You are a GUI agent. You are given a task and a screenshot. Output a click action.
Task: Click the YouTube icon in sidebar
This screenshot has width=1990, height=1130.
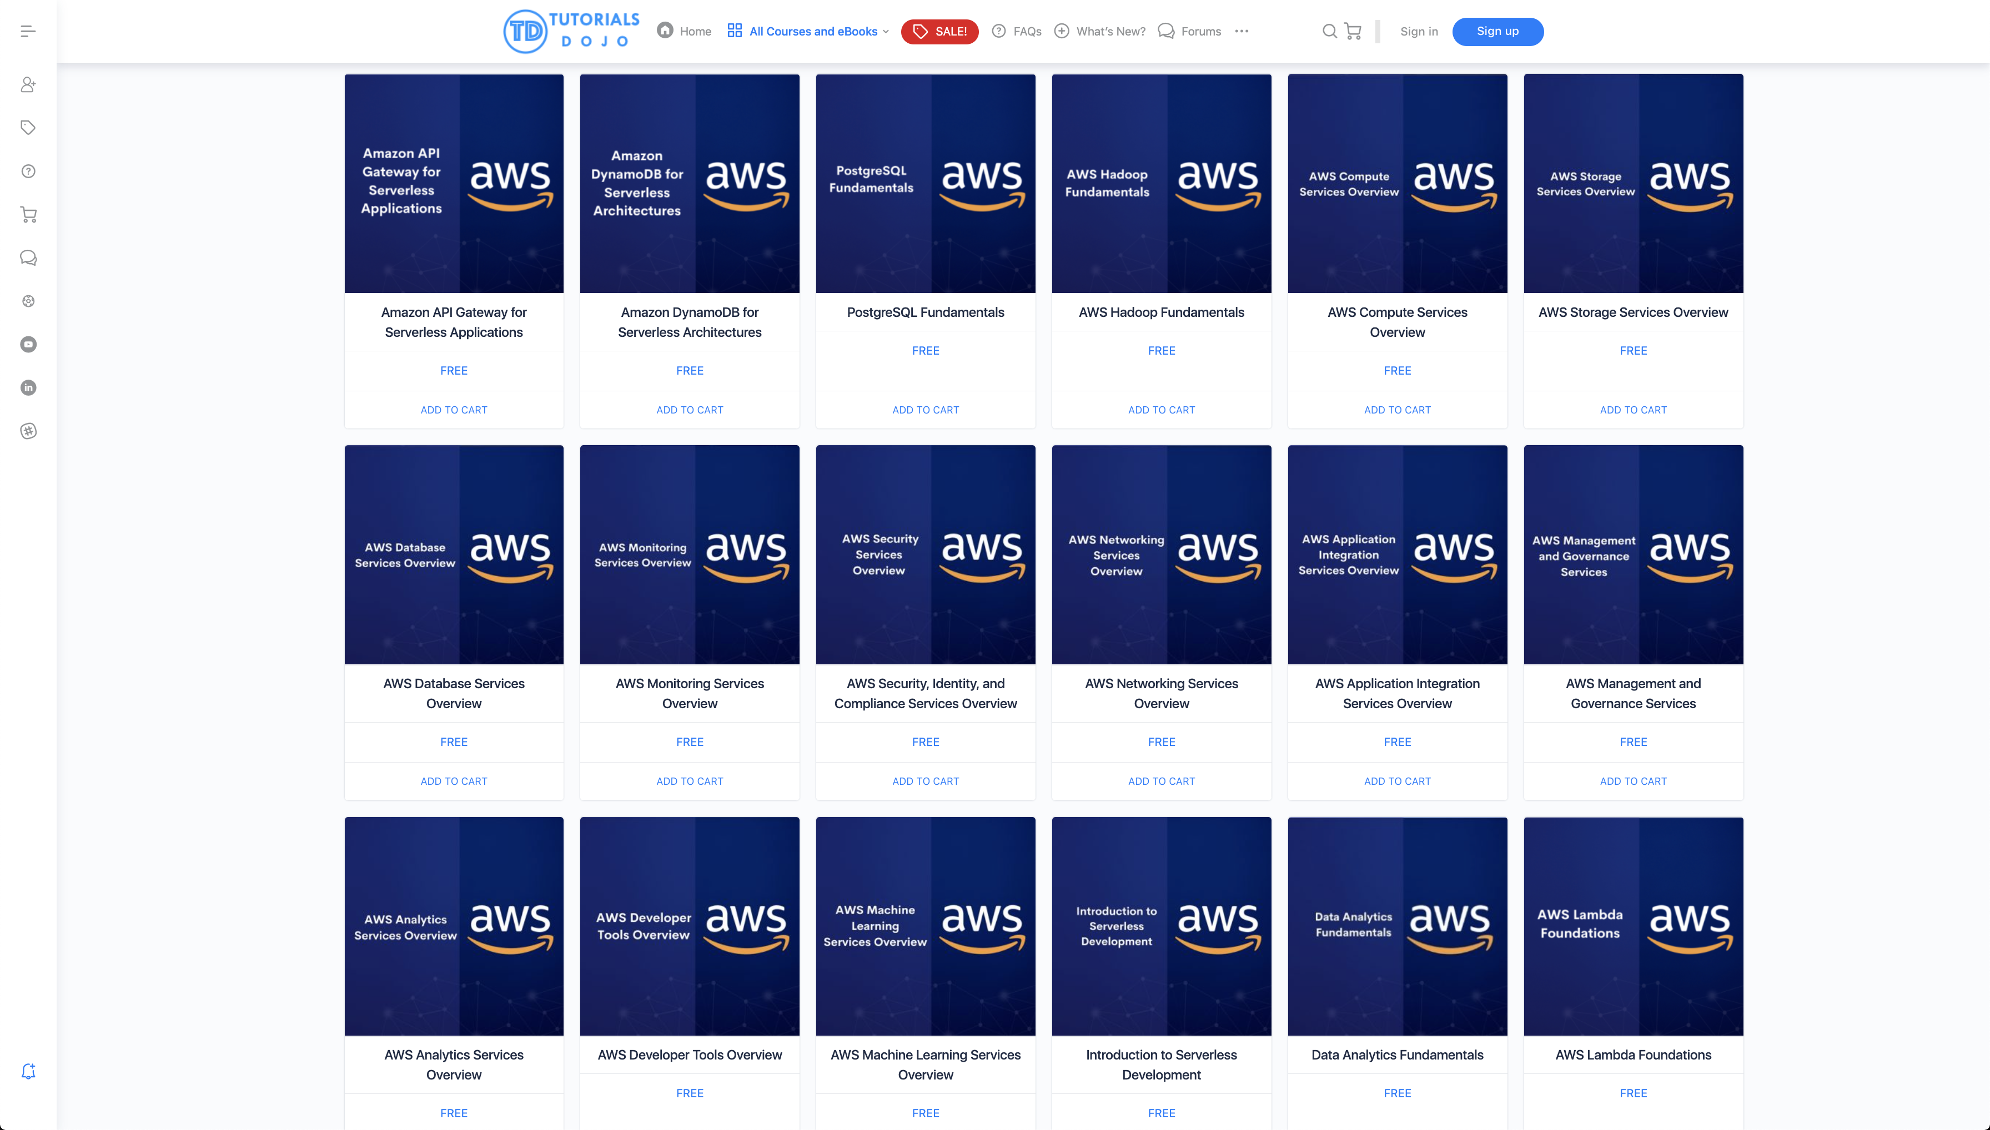coord(29,344)
